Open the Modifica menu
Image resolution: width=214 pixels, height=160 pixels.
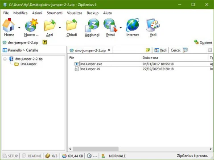(x=21, y=13)
